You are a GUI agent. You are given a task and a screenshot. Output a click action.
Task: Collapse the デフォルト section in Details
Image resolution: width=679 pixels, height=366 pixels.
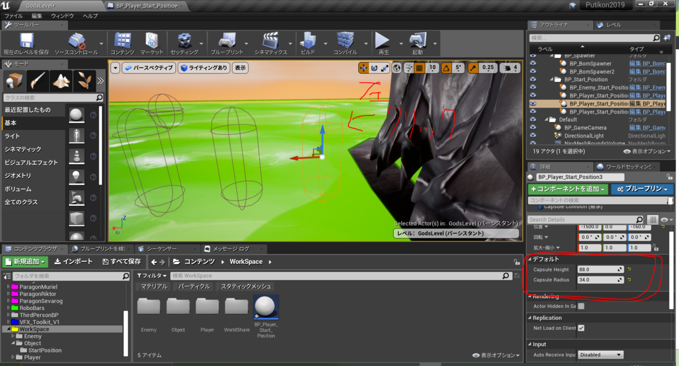coord(530,259)
